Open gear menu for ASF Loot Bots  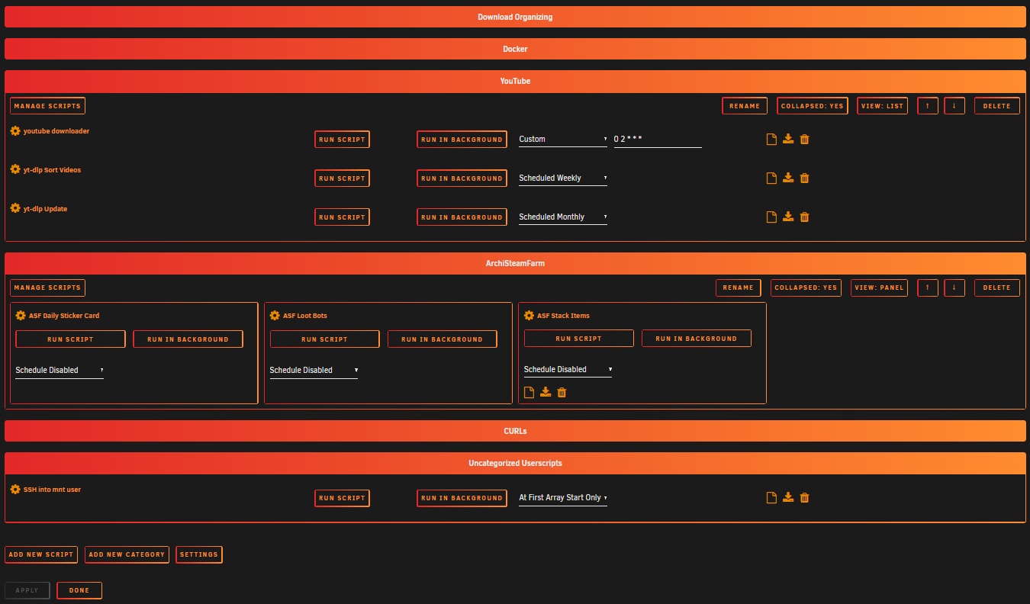[275, 315]
